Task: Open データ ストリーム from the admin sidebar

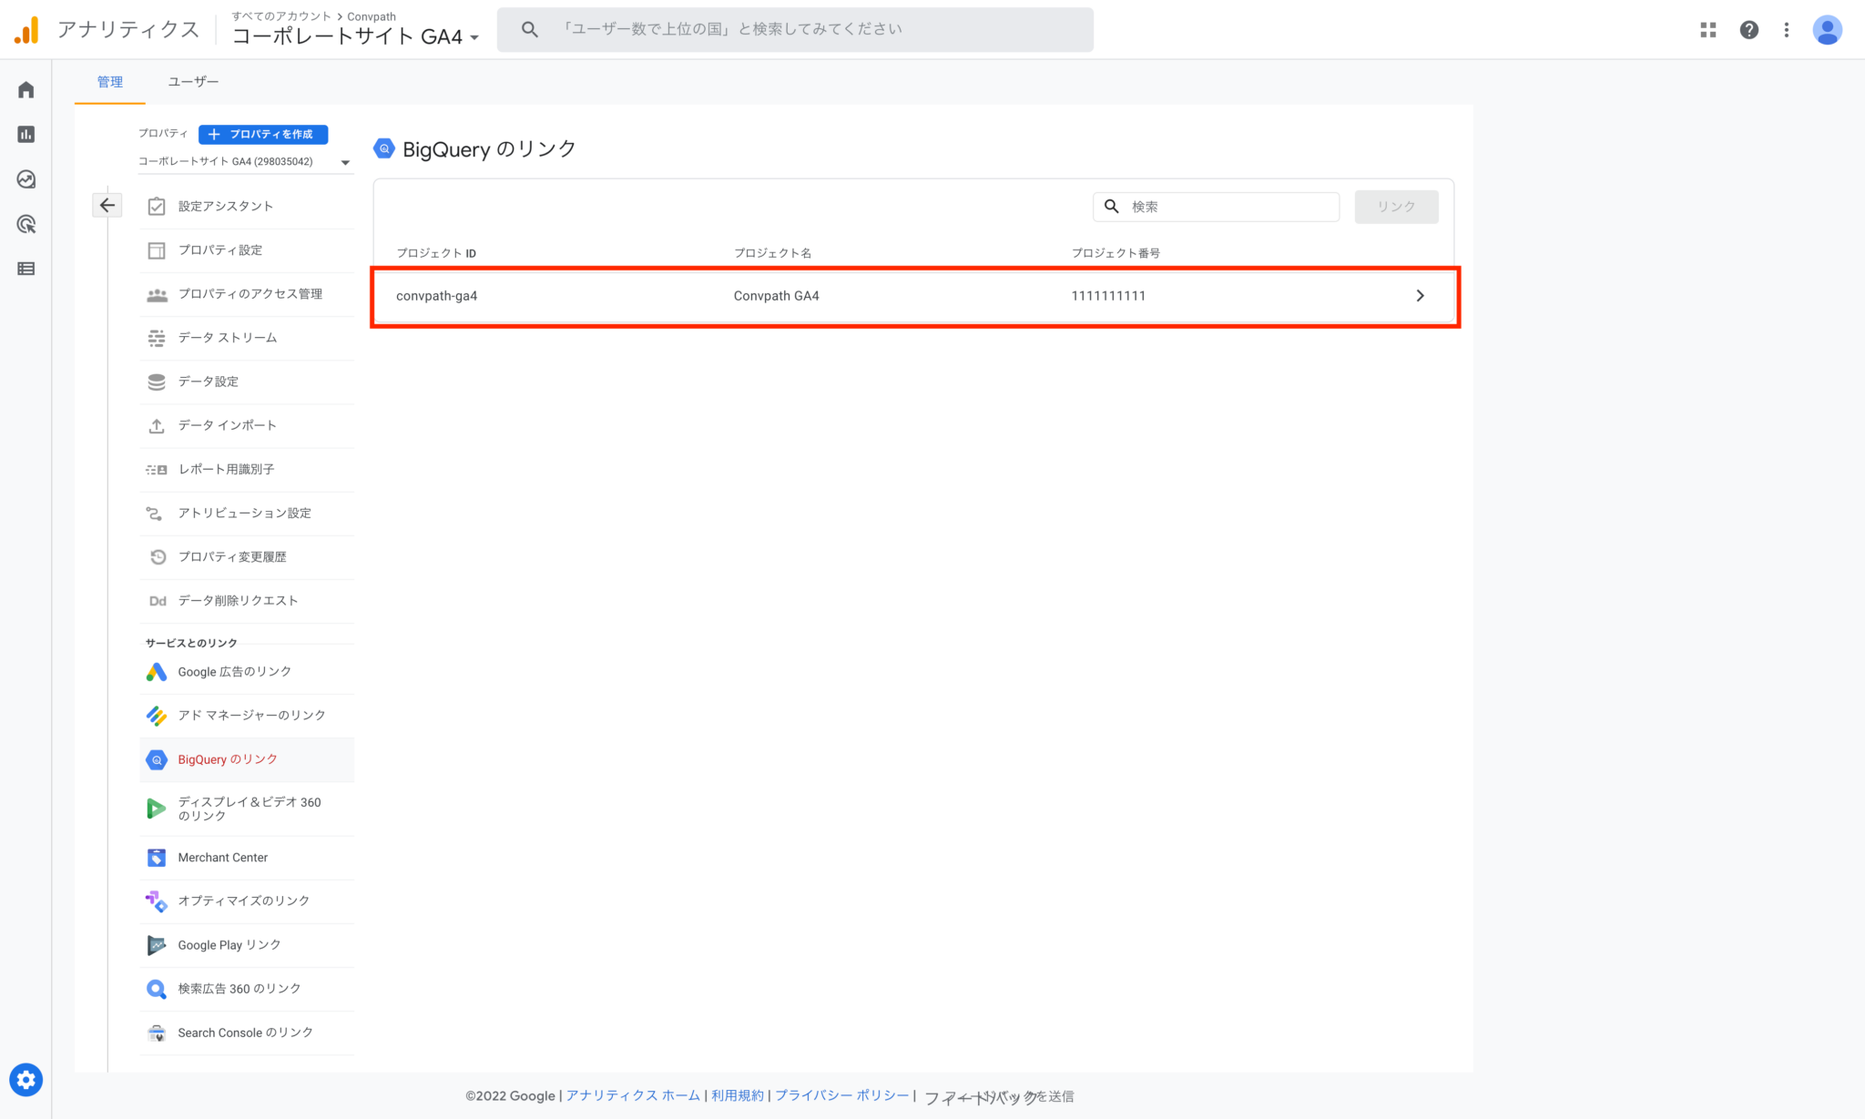Action: 228,338
